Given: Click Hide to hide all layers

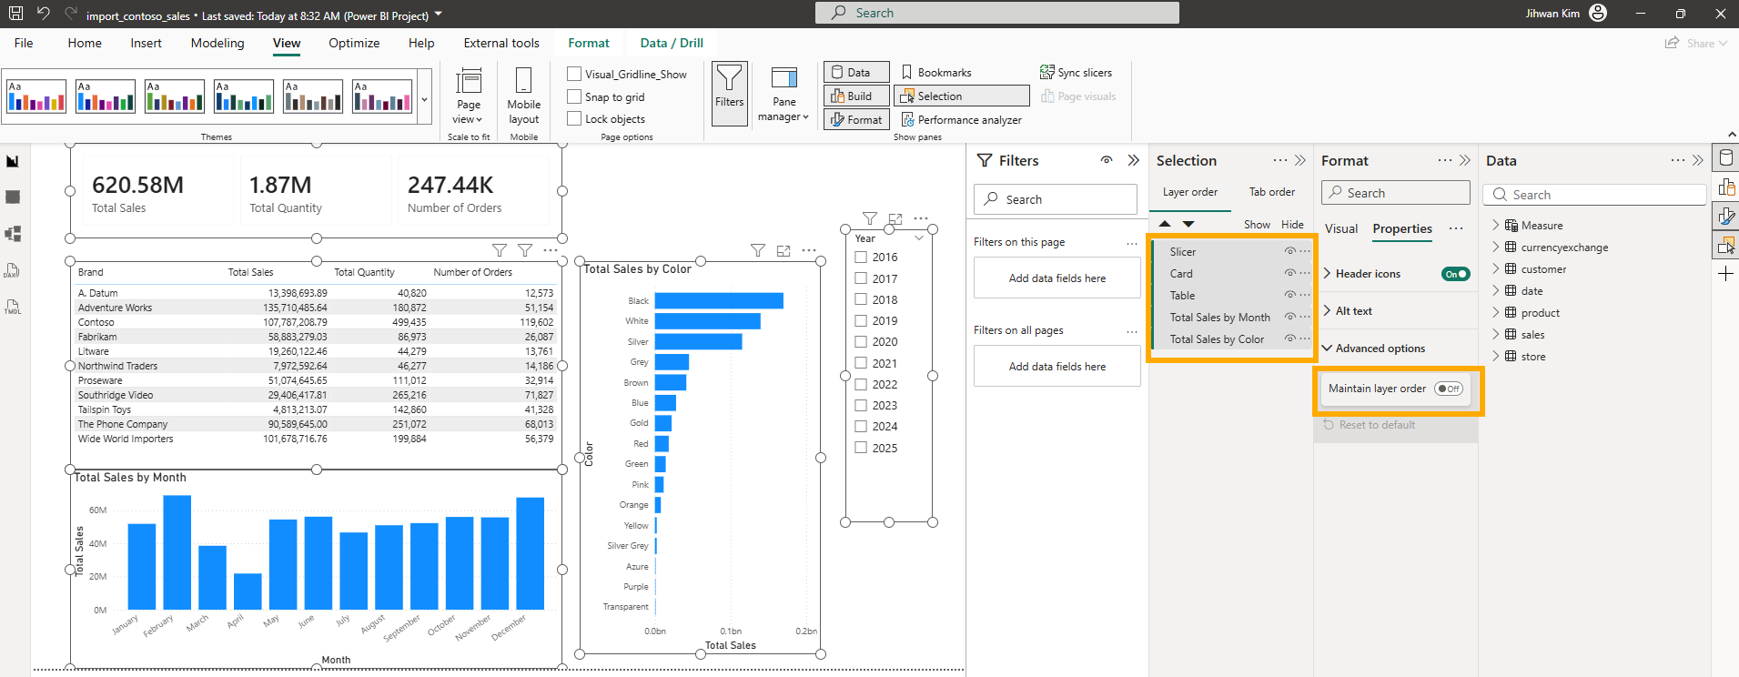Looking at the screenshot, I should click(x=1292, y=225).
